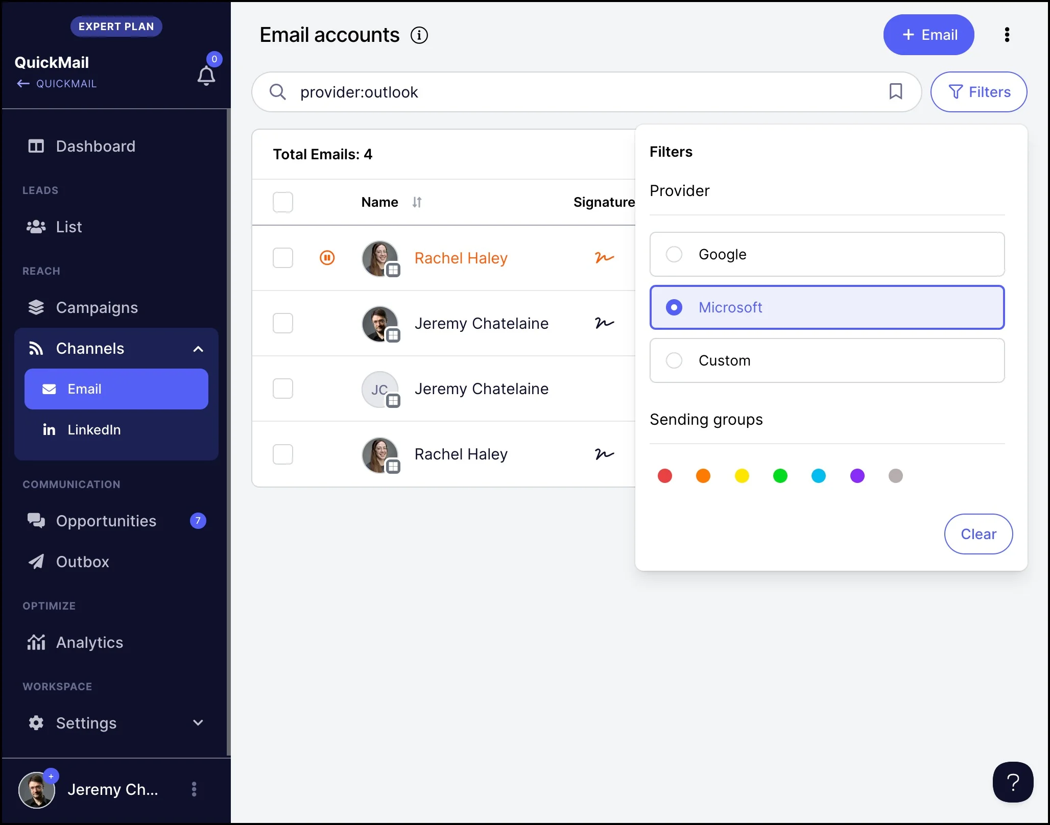Click the Dashboard icon in the sidebar
Viewport: 1050px width, 825px height.
[x=36, y=147]
